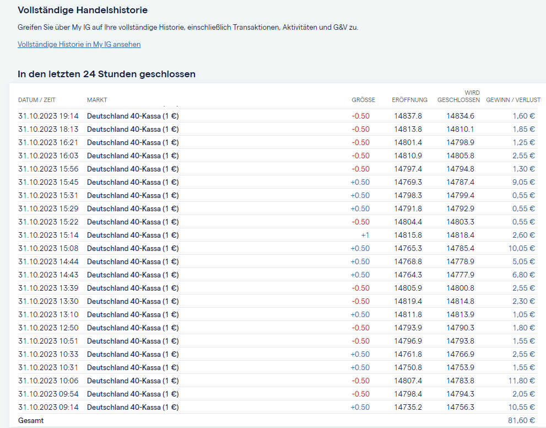Sort by the DATUM / ZEIT column header
Viewport: 546px width, 428px height.
[37, 100]
